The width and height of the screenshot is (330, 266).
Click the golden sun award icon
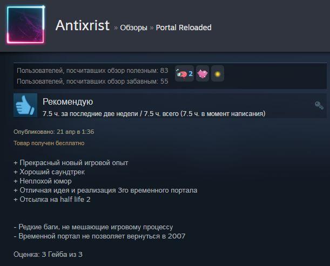pyautogui.click(x=218, y=73)
